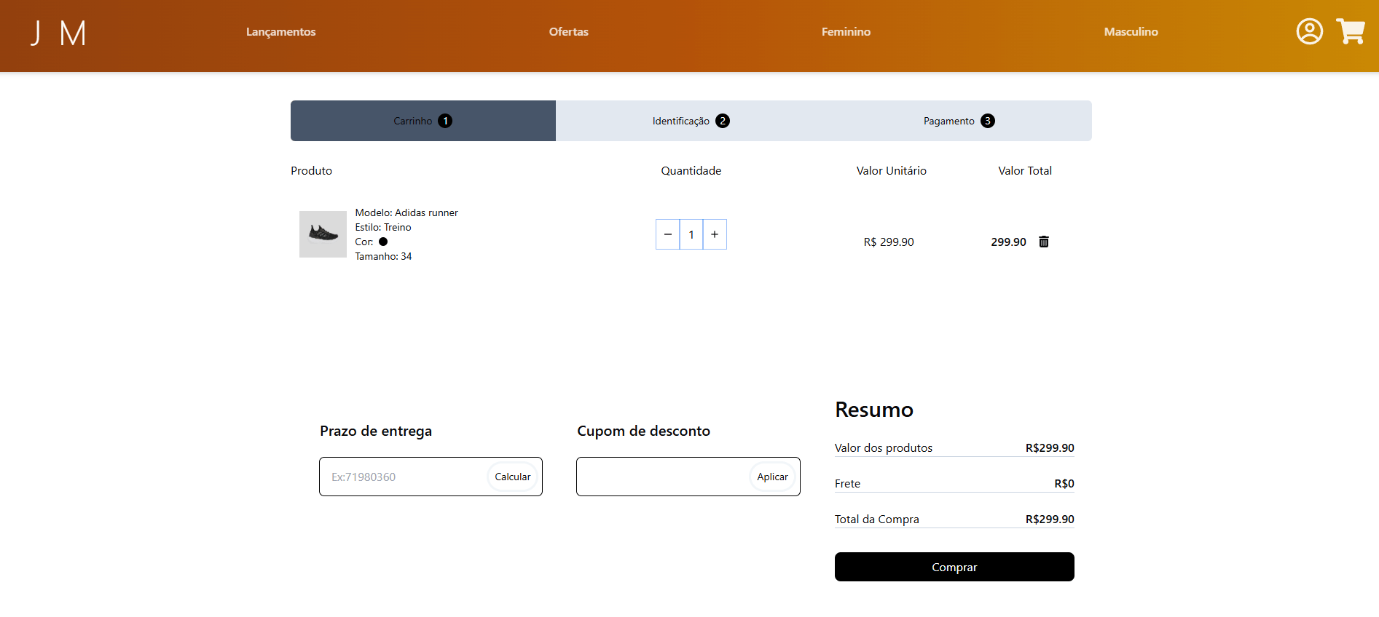
Task: Click the black Comprar button
Action: pos(954,567)
